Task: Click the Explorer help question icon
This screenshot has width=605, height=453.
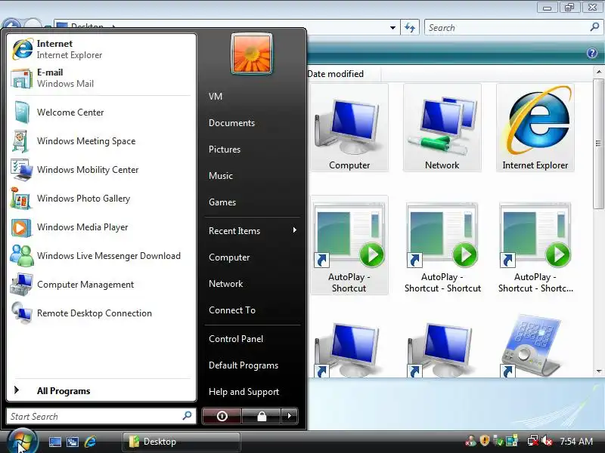Action: [x=592, y=53]
